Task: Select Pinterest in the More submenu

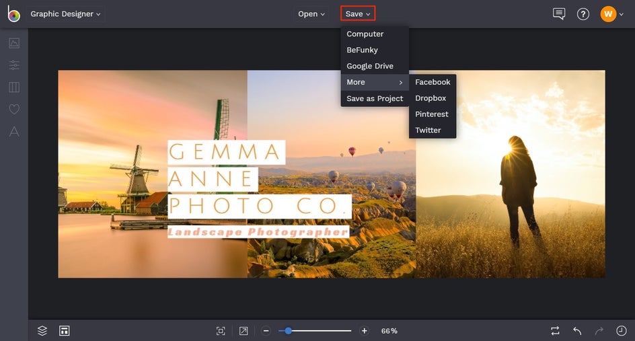Action: (x=432, y=114)
